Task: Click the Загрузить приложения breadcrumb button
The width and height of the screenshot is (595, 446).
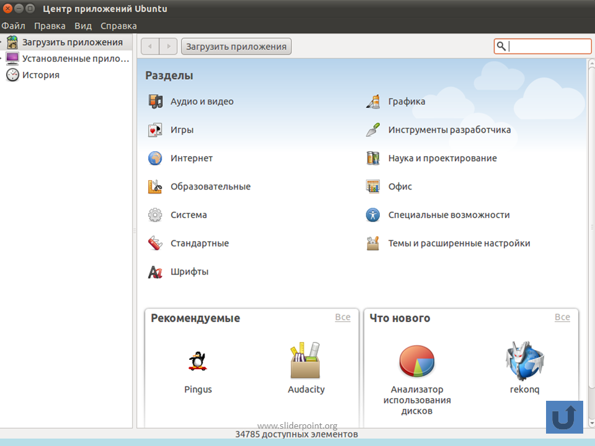Action: pyautogui.click(x=236, y=46)
